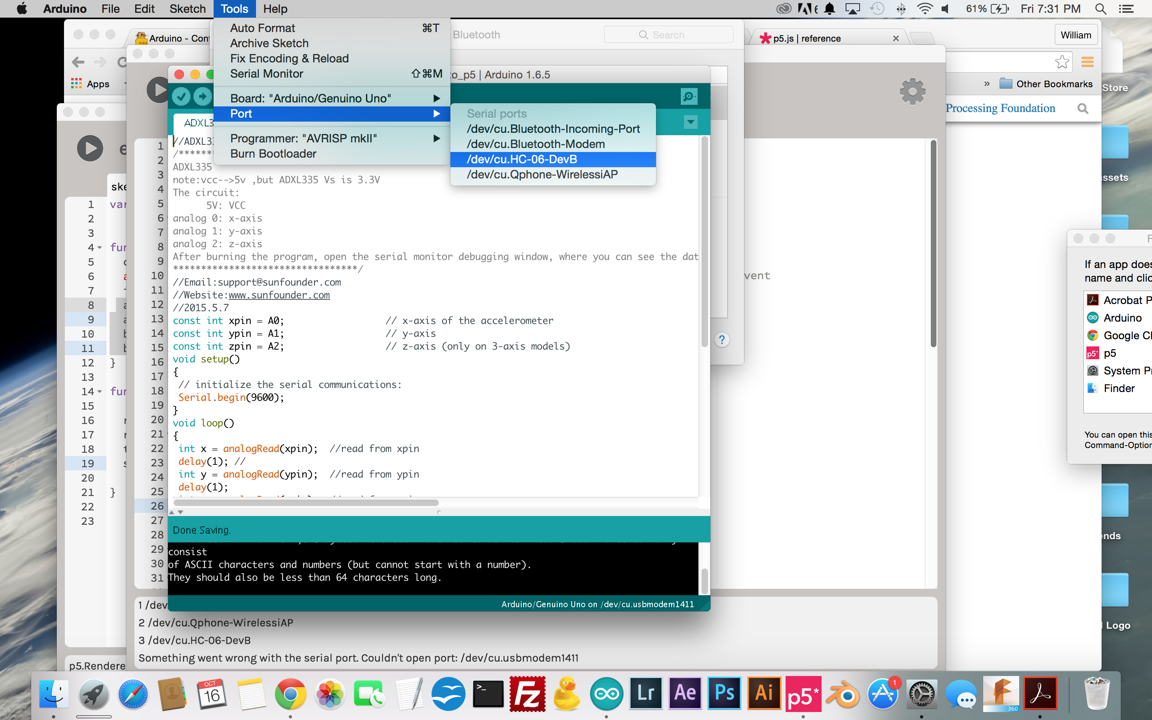Open Safari in the Dock

click(133, 693)
